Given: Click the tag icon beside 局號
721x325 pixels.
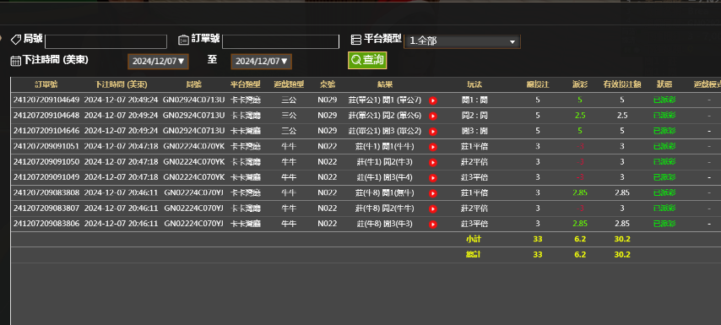Looking at the screenshot, I should [16, 40].
